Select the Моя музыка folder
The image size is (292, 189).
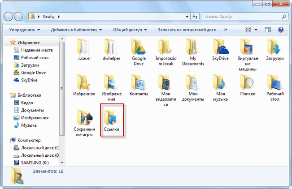pyautogui.click(x=220, y=88)
